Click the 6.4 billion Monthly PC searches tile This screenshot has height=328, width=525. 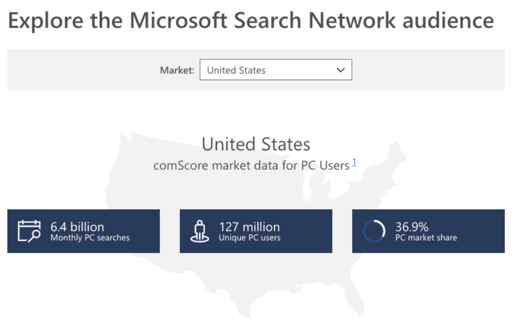pos(83,231)
